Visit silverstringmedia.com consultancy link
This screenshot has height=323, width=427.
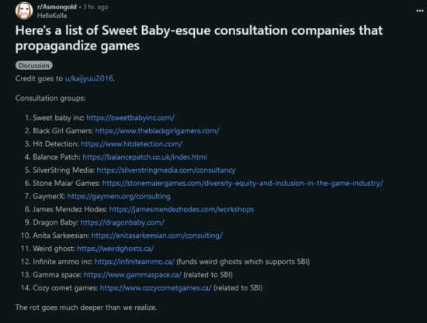pos(166,170)
